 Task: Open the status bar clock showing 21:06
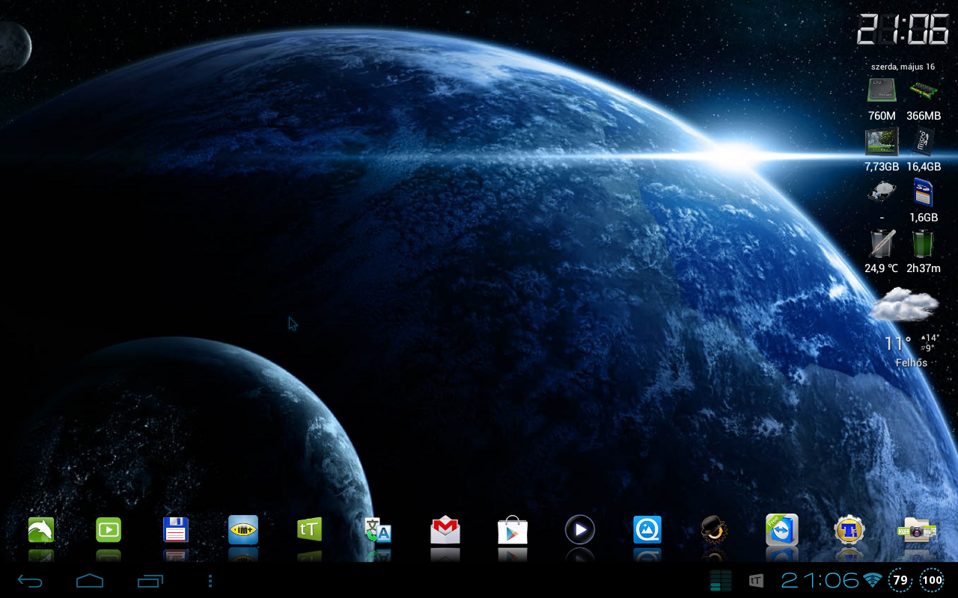[820, 580]
